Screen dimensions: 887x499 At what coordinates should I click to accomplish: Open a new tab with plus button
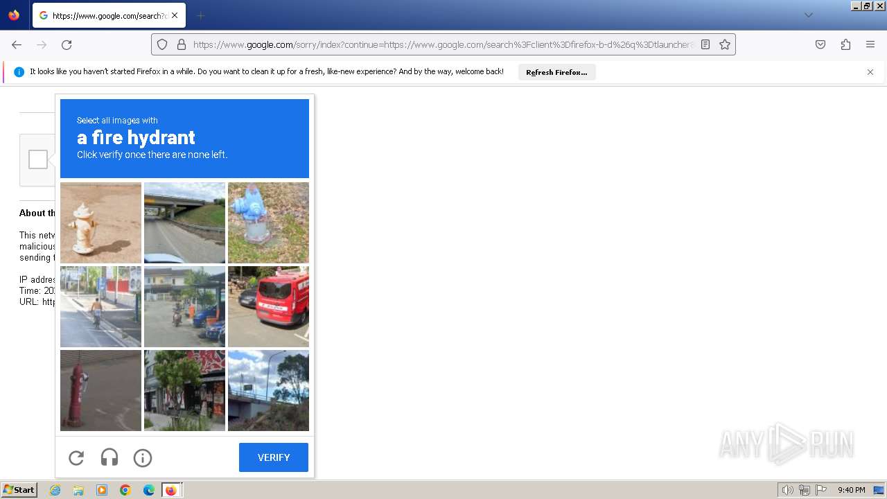(x=201, y=15)
